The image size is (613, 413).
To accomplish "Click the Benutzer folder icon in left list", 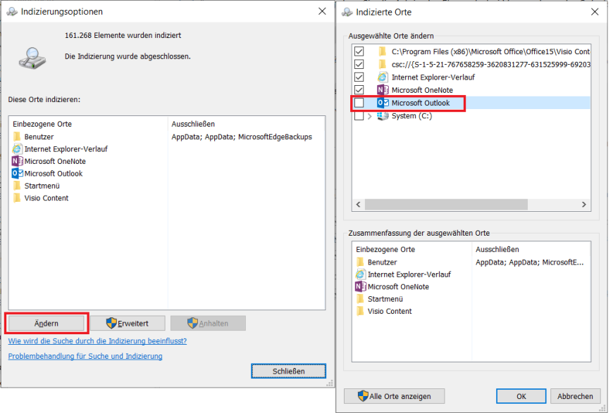I will (x=18, y=136).
